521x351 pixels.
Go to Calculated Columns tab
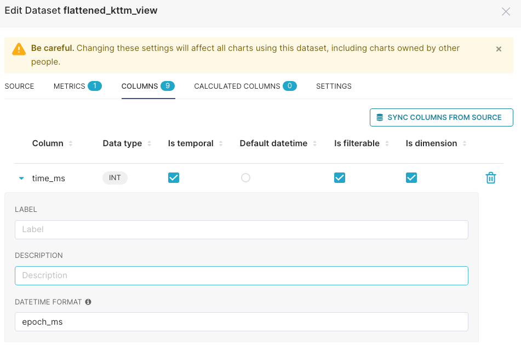pos(245,87)
